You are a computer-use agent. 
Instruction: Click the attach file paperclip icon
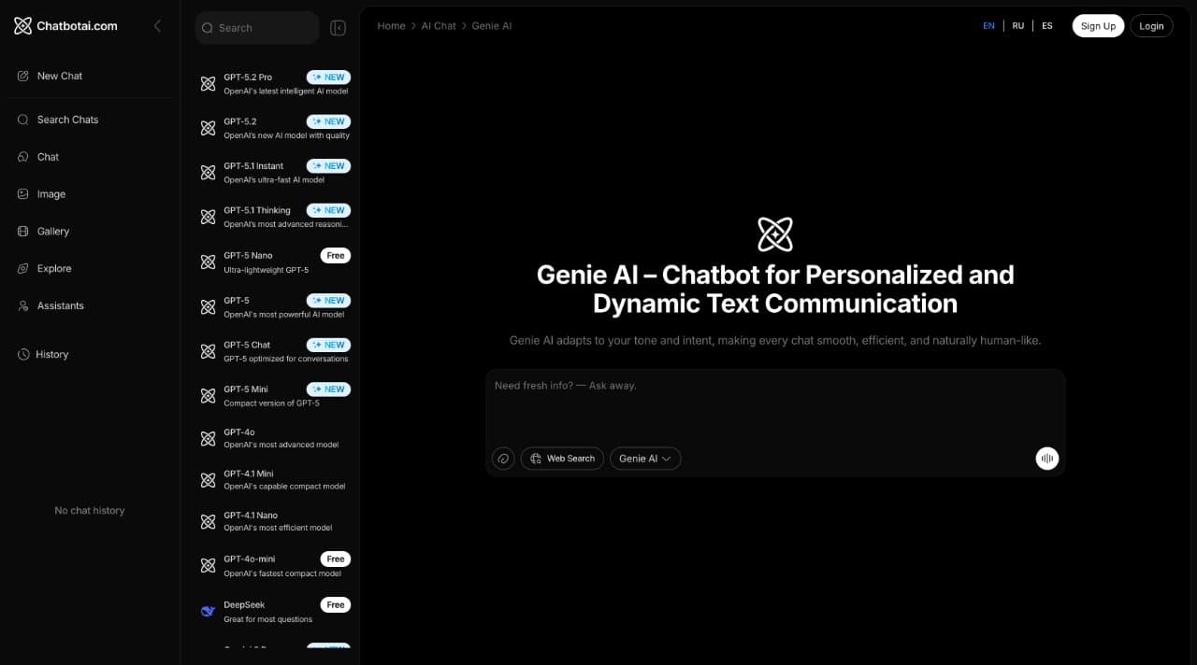coord(503,459)
